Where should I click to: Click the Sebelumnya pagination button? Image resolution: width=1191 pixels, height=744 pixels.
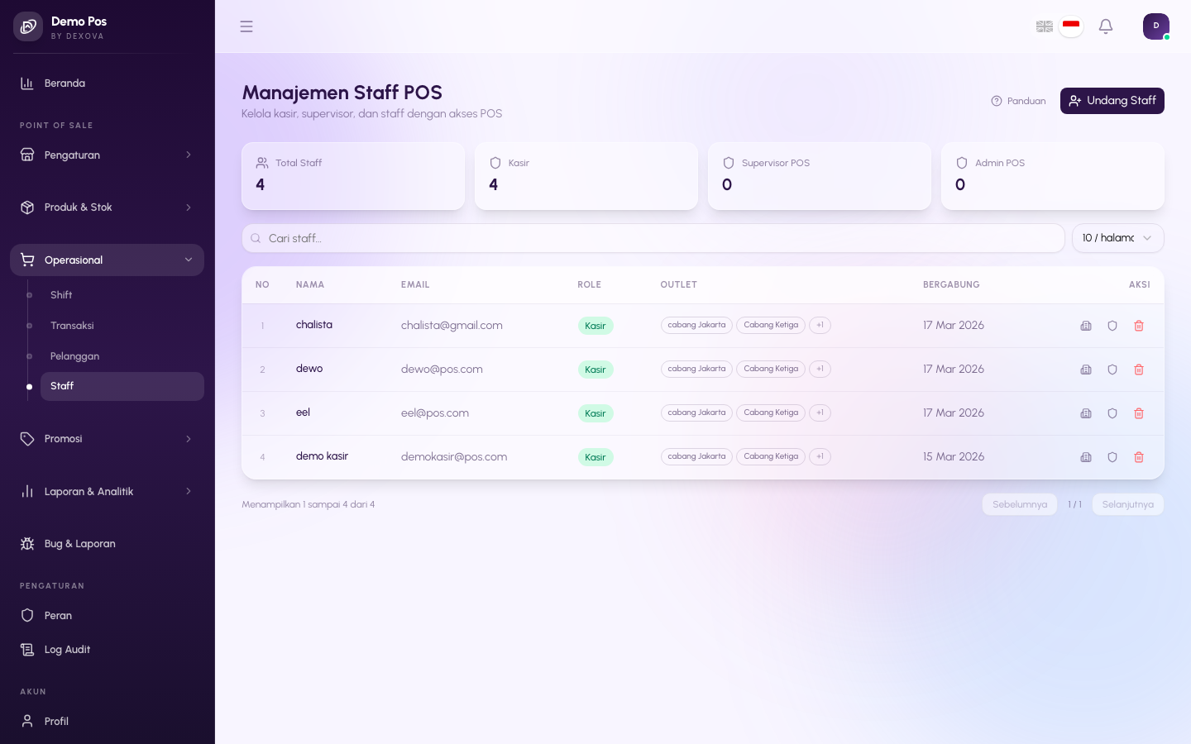tap(1020, 504)
